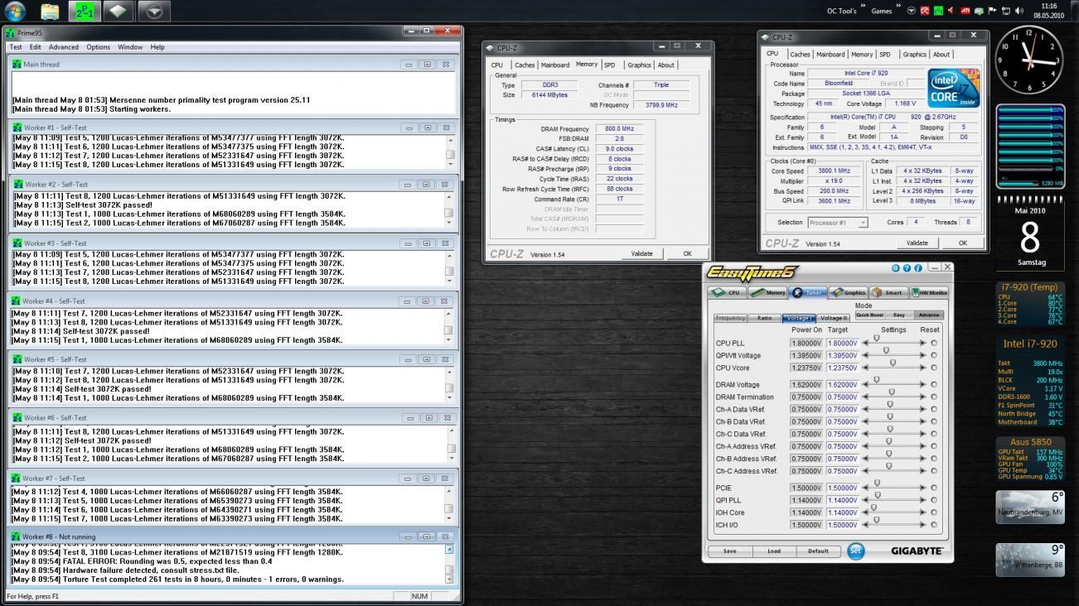Select Quick Boost mode in EasyTune6
Image resolution: width=1079 pixels, height=606 pixels.
pyautogui.click(x=869, y=315)
